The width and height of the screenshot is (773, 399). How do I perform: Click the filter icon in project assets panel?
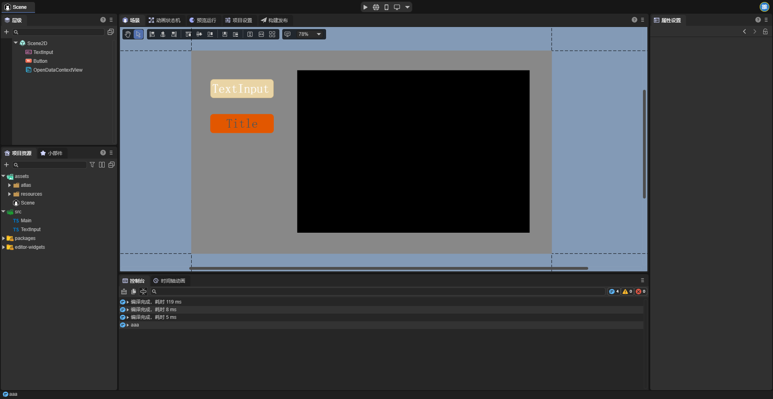point(92,165)
